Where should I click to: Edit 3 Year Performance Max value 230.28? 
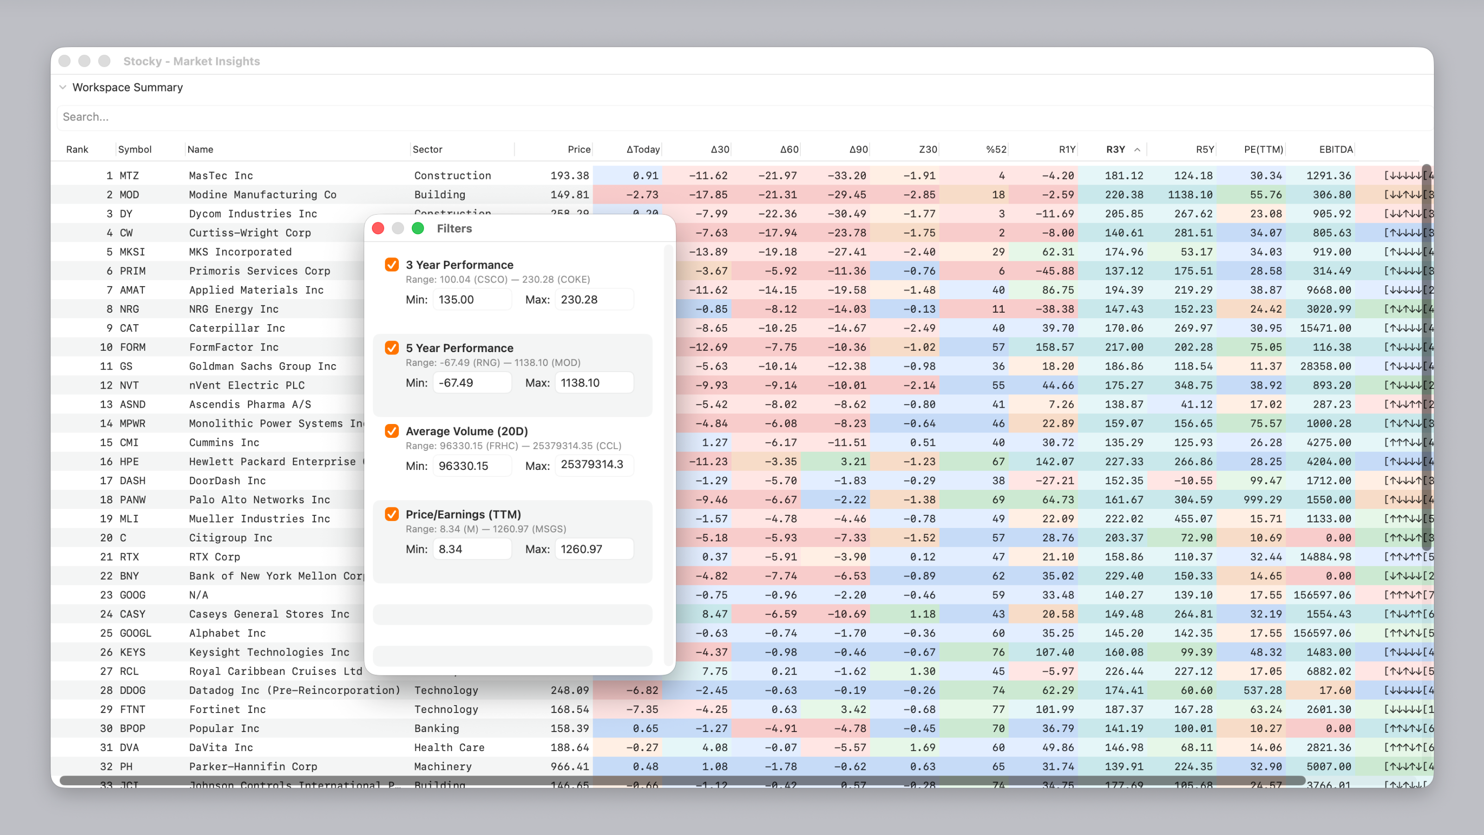point(594,300)
